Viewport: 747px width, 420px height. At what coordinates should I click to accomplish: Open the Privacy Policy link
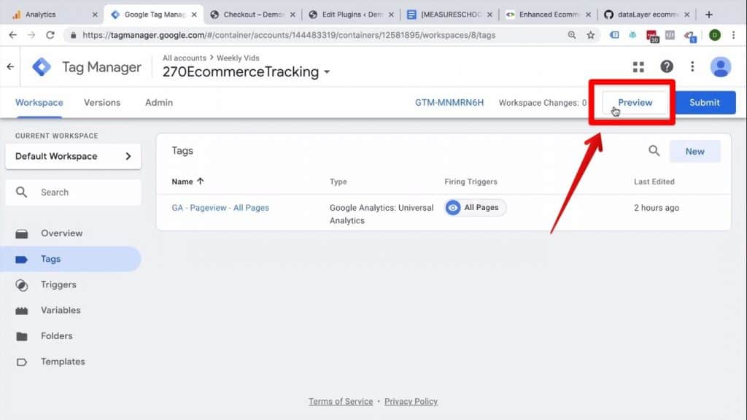coord(411,402)
